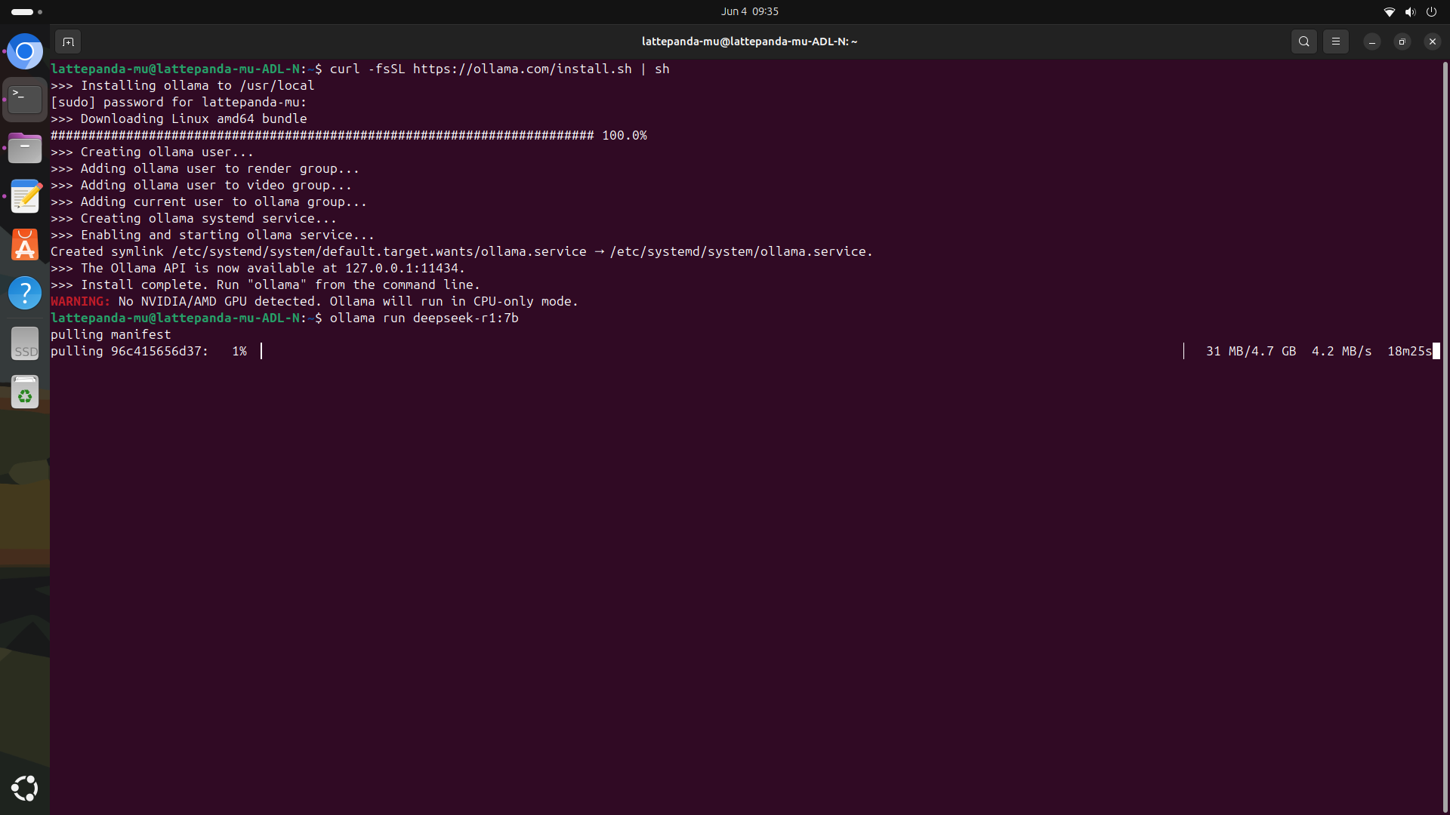
Task: Click the ollama run deepseek-r1:7b command line
Action: tap(423, 318)
